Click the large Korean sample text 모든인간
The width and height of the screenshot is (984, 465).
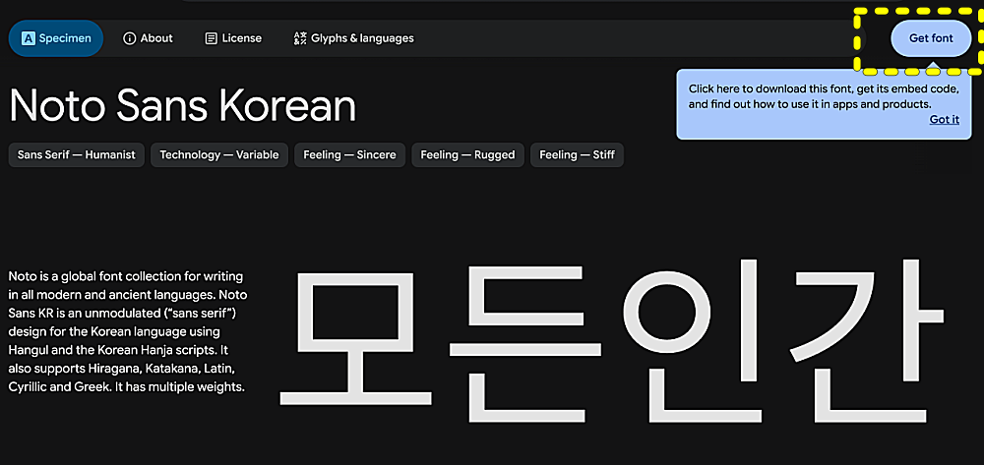pyautogui.click(x=612, y=339)
